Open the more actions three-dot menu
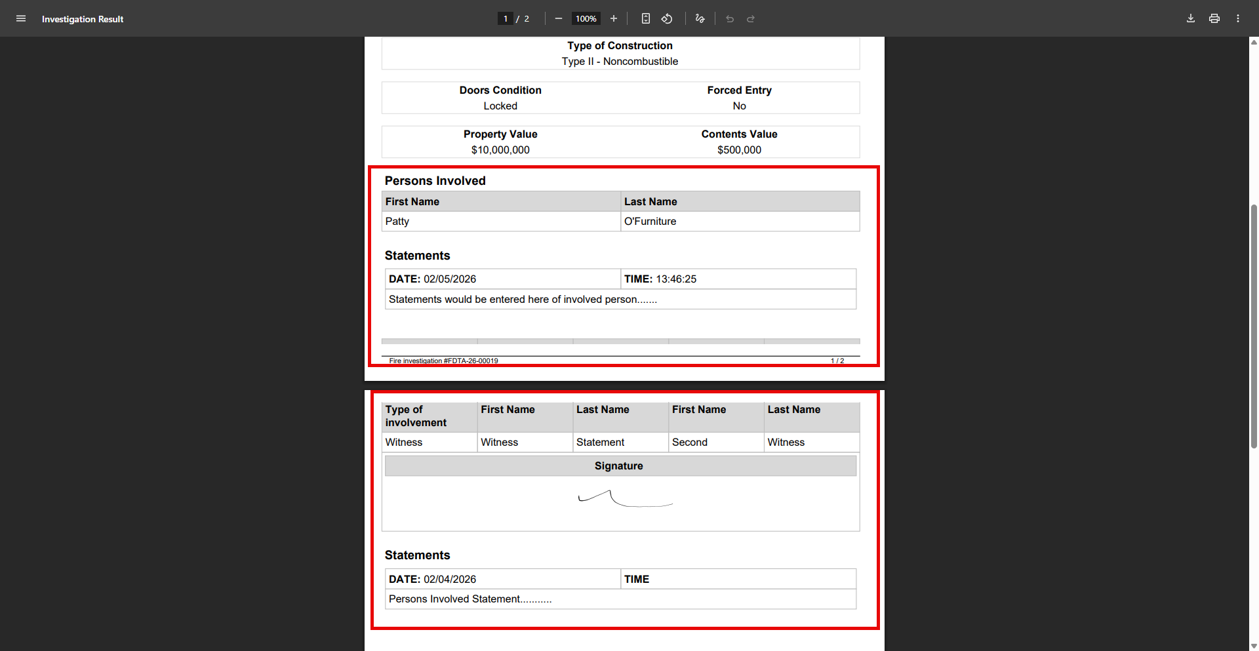This screenshot has width=1259, height=651. click(x=1238, y=18)
